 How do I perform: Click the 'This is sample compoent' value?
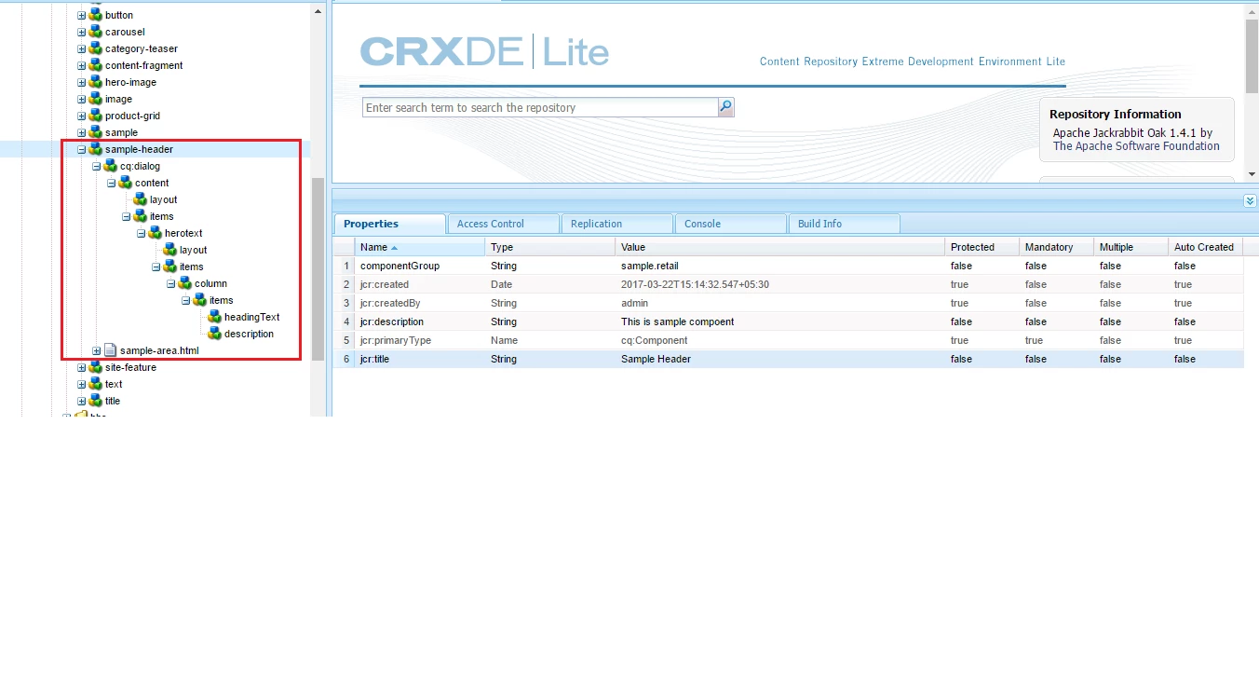click(678, 321)
